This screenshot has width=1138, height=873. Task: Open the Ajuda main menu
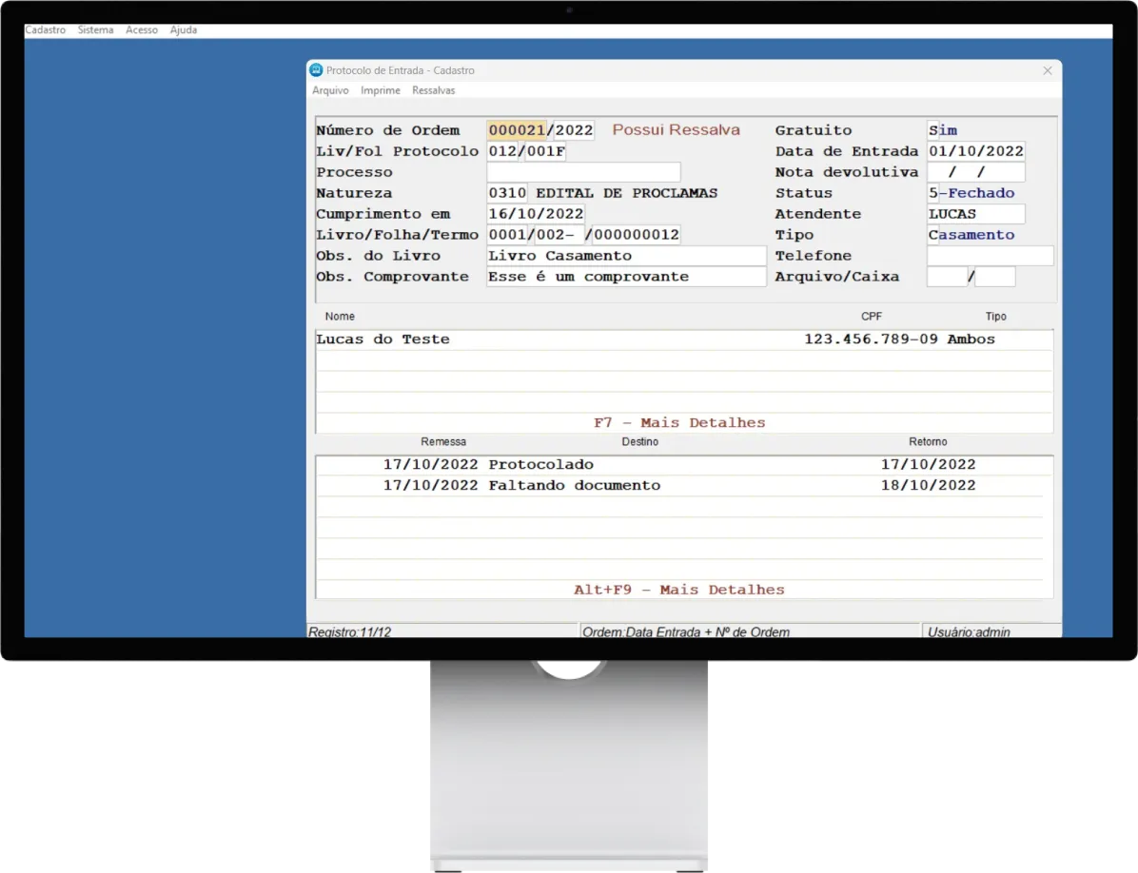click(x=184, y=30)
